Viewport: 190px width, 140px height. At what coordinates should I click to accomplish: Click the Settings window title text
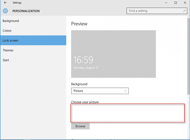click(x=17, y=3)
